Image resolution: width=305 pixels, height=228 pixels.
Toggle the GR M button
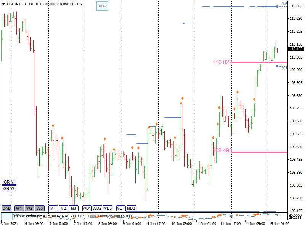(9, 182)
